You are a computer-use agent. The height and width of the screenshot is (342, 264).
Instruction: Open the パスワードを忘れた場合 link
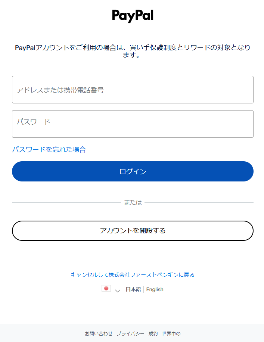click(49, 149)
